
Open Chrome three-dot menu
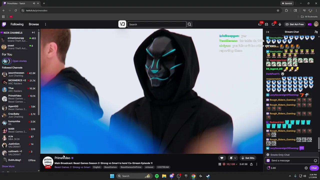click(316, 10)
